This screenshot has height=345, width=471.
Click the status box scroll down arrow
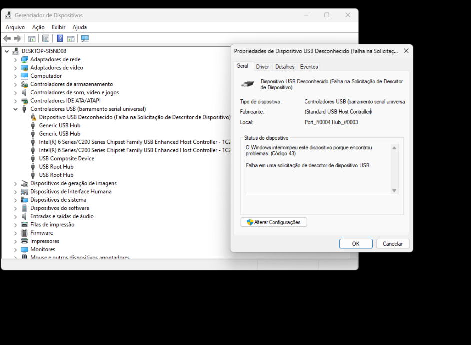pyautogui.click(x=394, y=191)
